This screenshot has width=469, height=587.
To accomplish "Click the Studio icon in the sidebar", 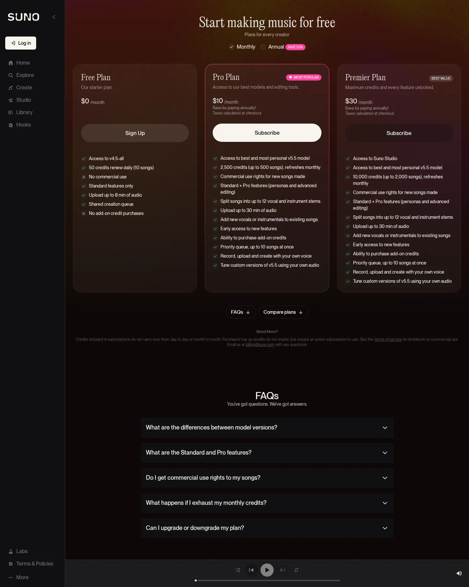I will pyautogui.click(x=11, y=100).
